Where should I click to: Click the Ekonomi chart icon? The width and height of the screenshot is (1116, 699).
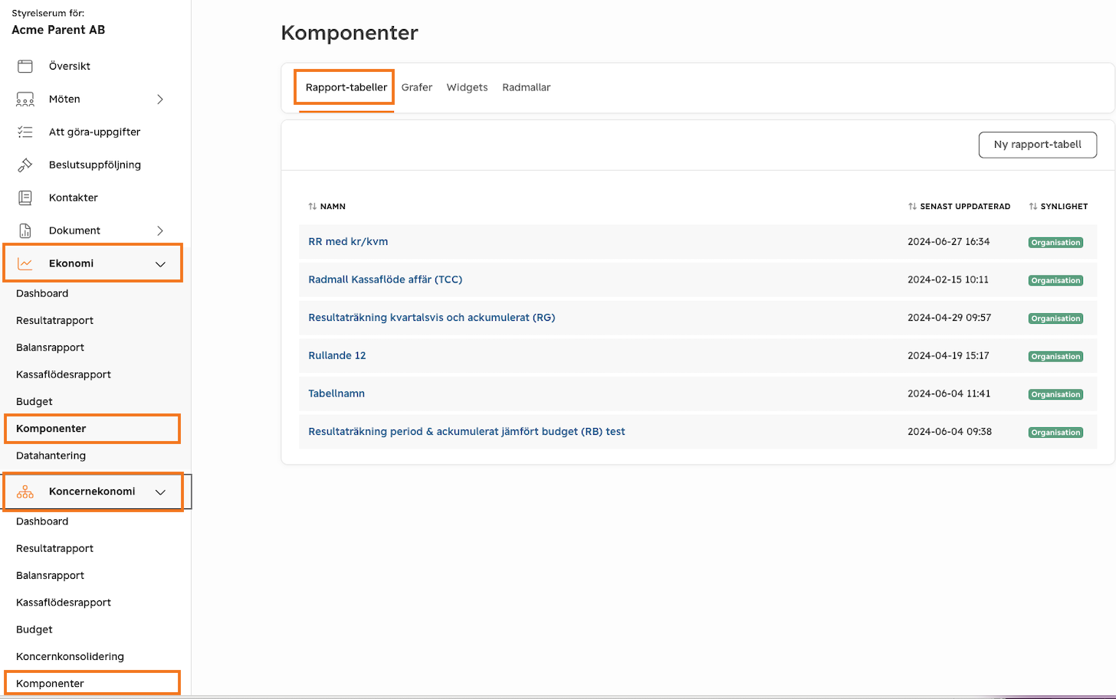25,263
